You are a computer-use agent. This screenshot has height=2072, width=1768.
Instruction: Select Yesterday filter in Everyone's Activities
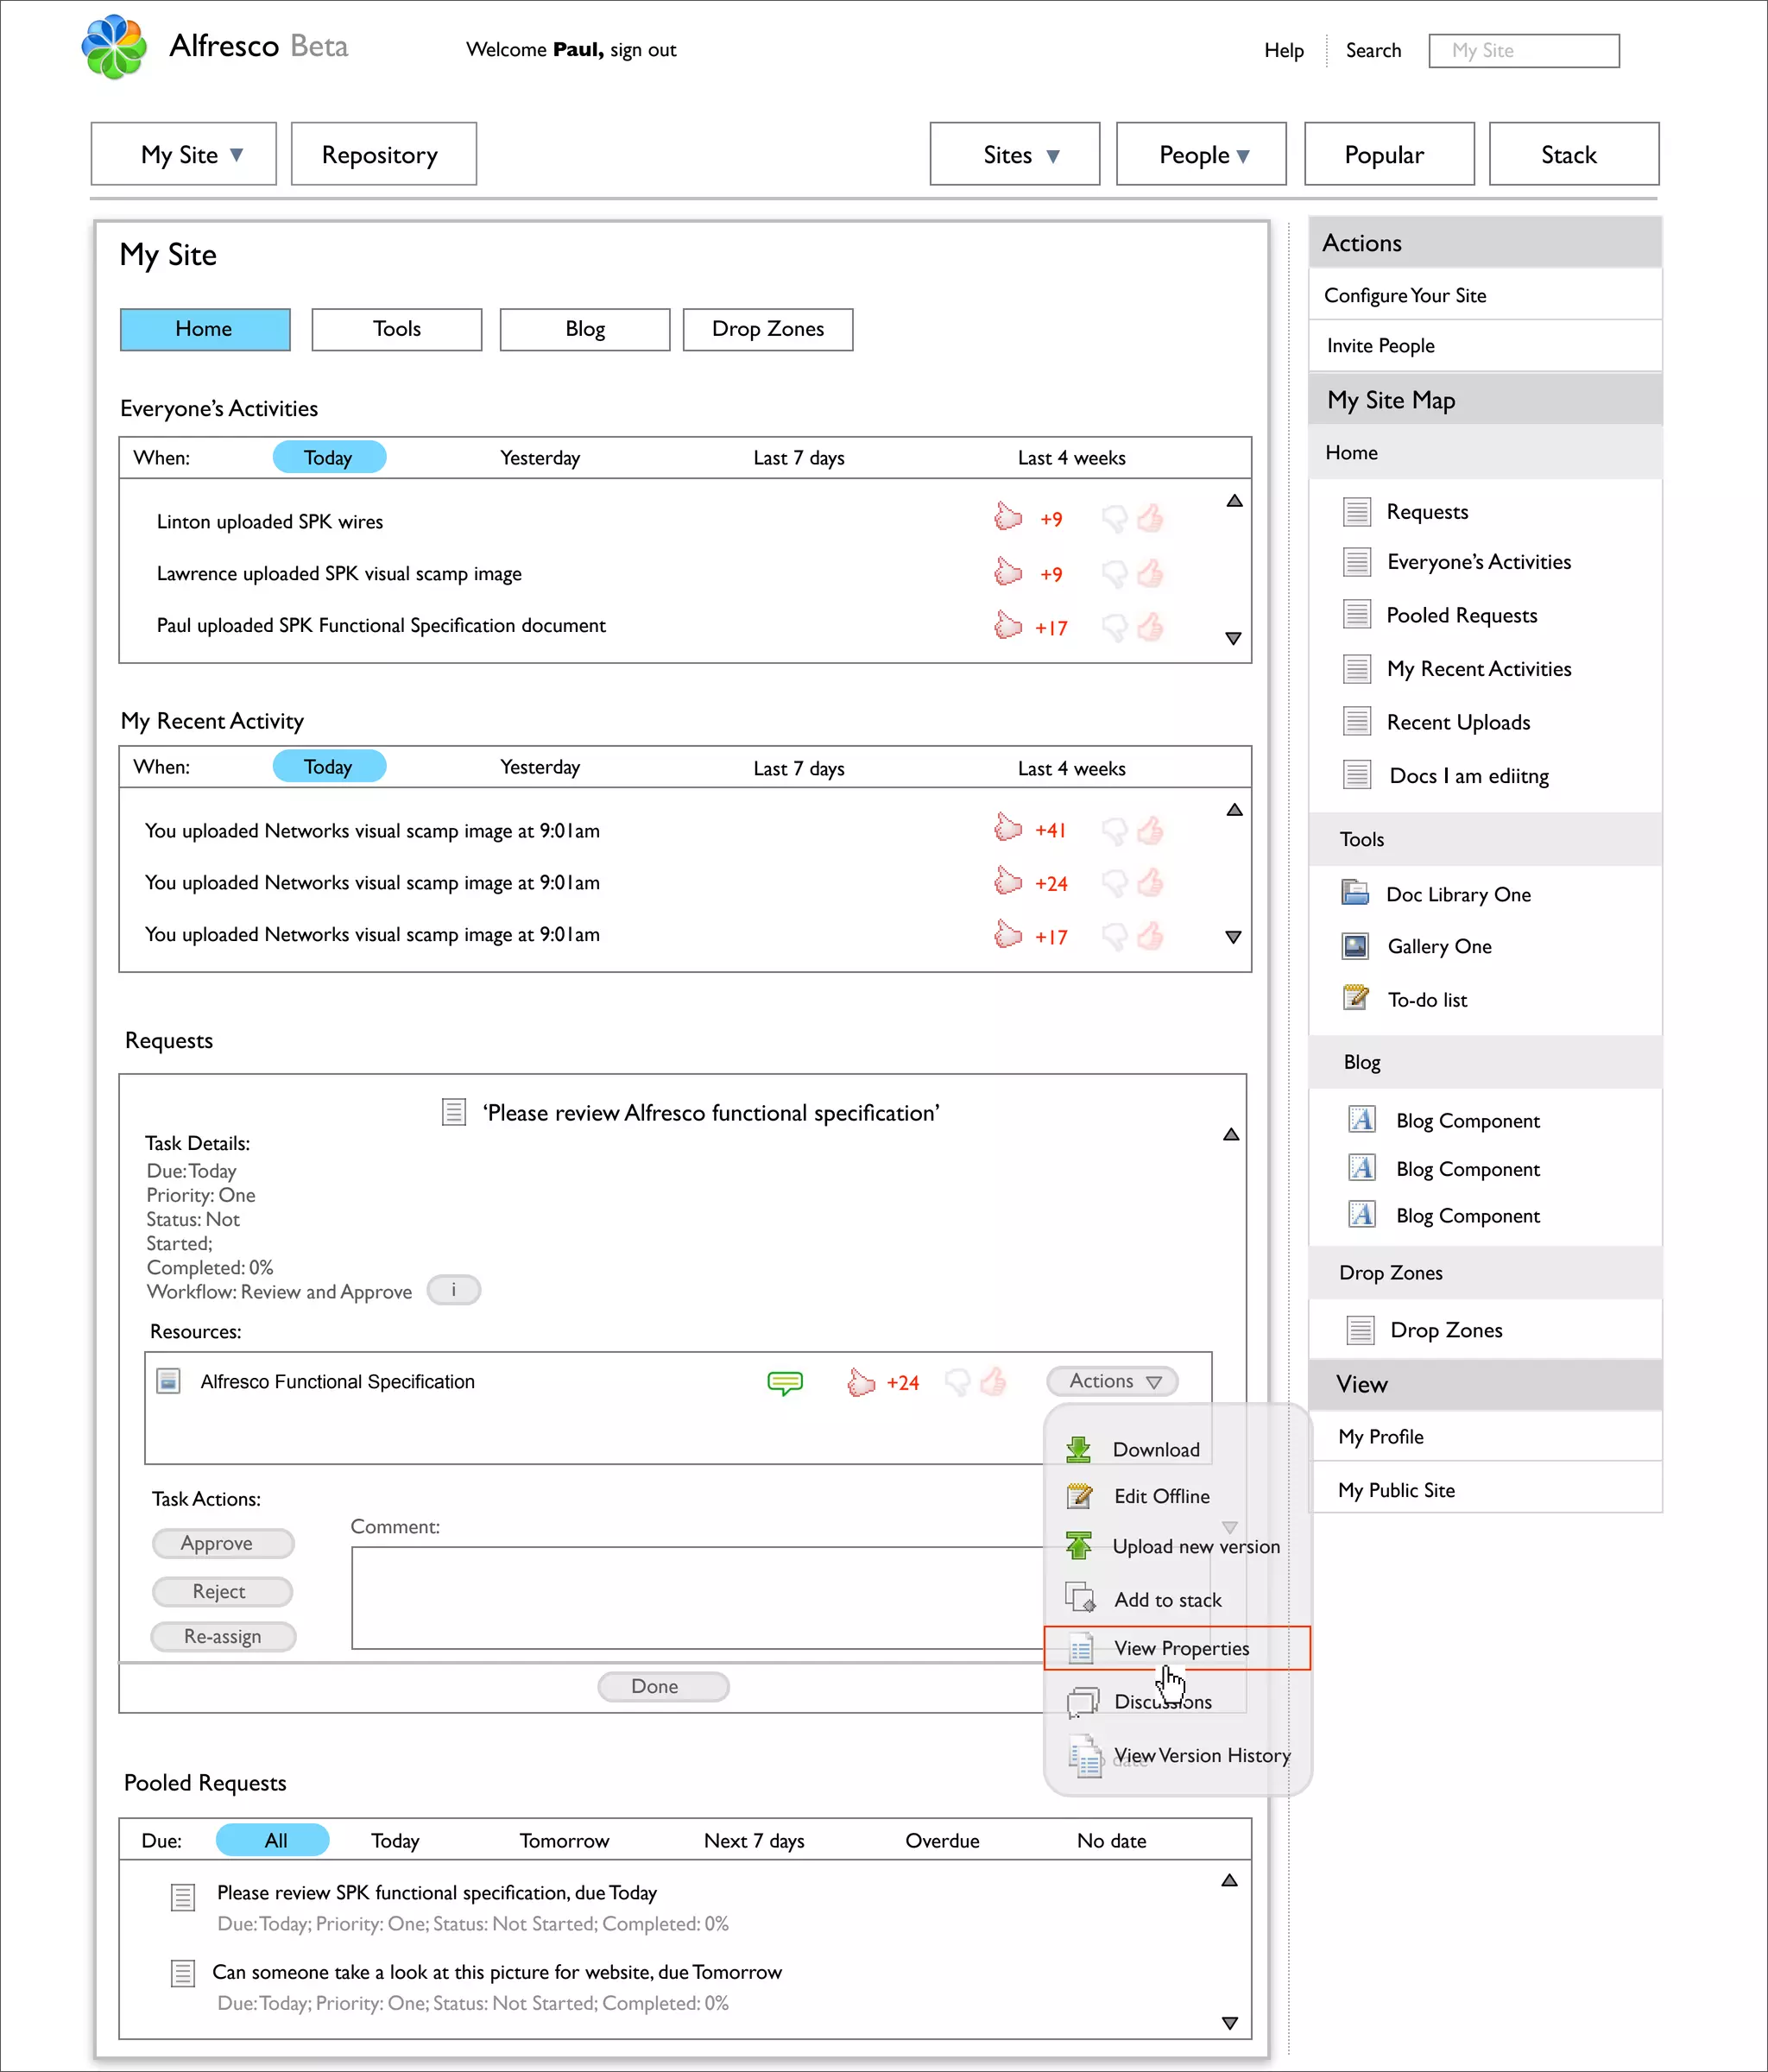point(540,458)
